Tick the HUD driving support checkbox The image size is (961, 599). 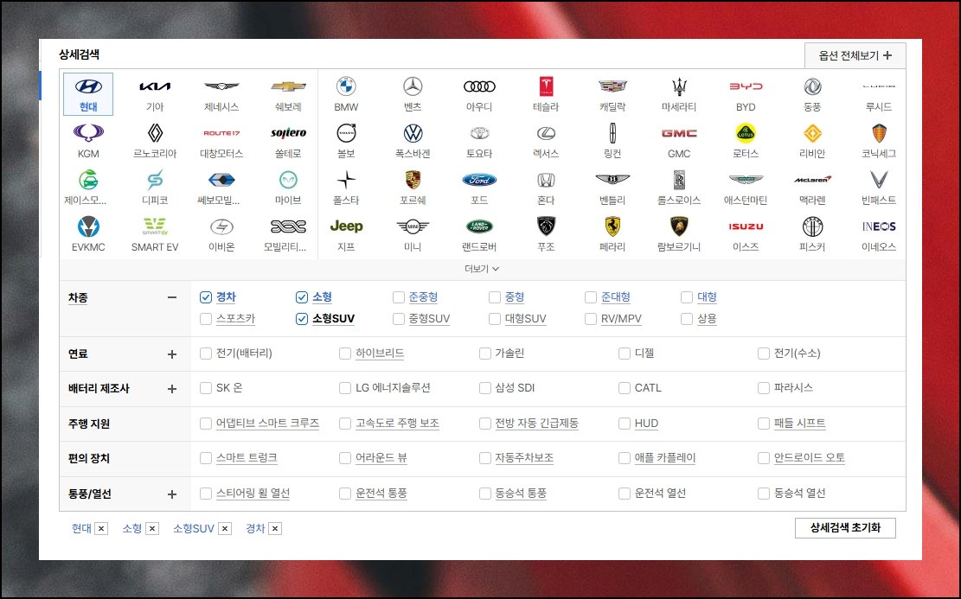(x=625, y=424)
